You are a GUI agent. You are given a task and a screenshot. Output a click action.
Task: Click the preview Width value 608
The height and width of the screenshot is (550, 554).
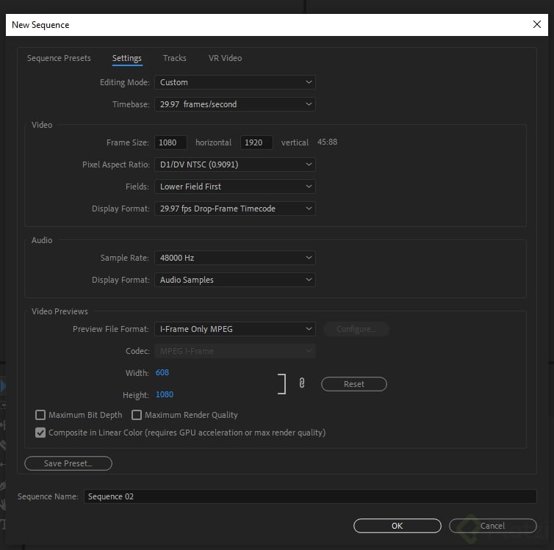pyautogui.click(x=162, y=373)
